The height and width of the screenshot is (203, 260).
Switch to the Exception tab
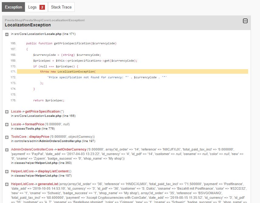click(13, 7)
